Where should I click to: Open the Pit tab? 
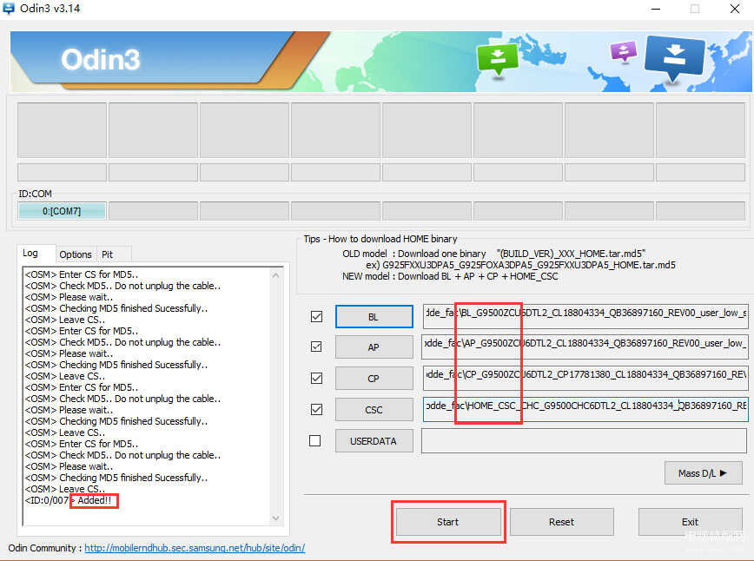click(108, 254)
